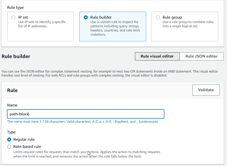Screen dimensions: 227x166
Task: Click the Rule group card description text
Action: 188,24
